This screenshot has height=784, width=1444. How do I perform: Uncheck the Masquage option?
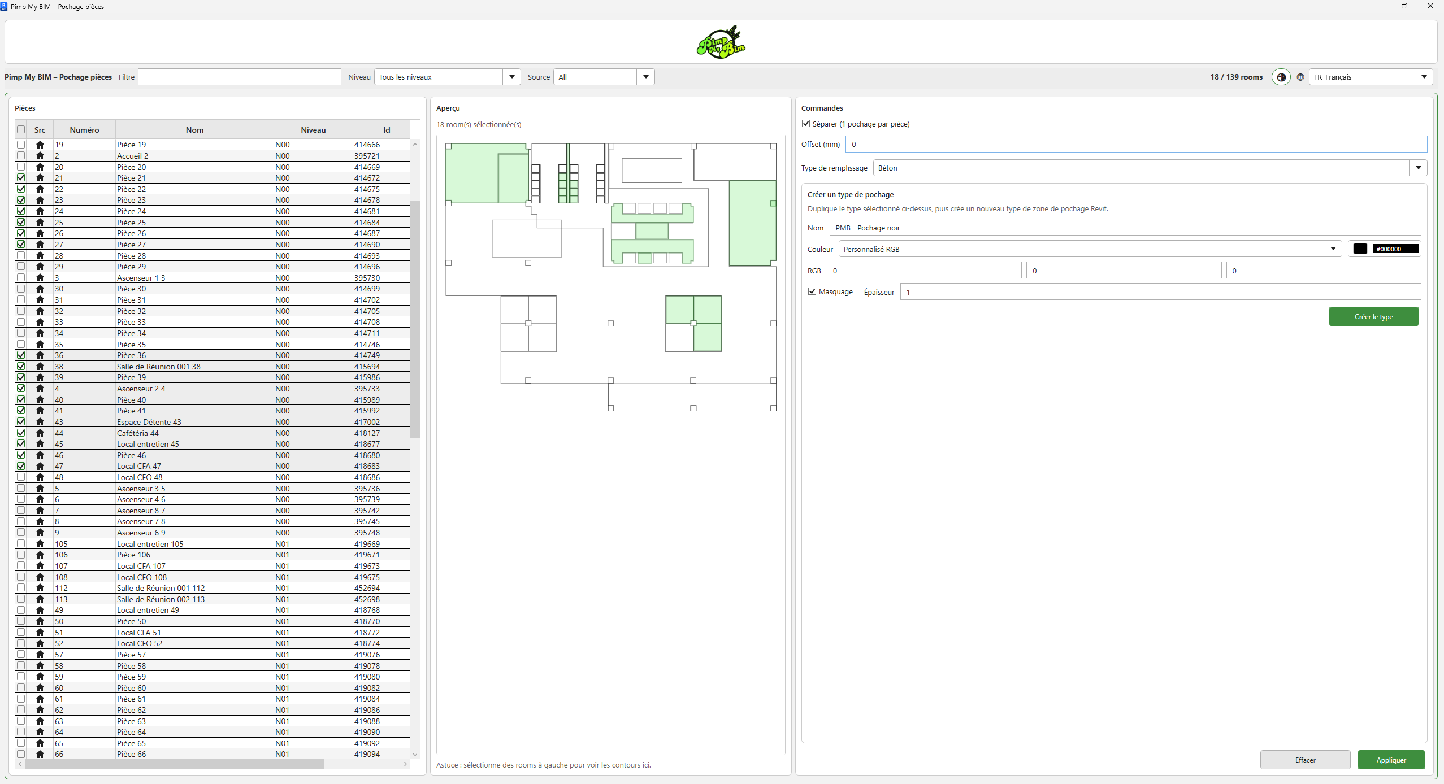(812, 291)
